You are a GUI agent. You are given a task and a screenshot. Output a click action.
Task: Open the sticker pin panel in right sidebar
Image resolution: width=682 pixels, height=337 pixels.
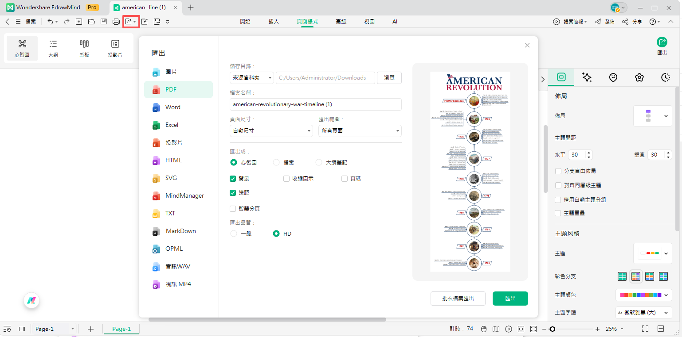click(x=613, y=77)
